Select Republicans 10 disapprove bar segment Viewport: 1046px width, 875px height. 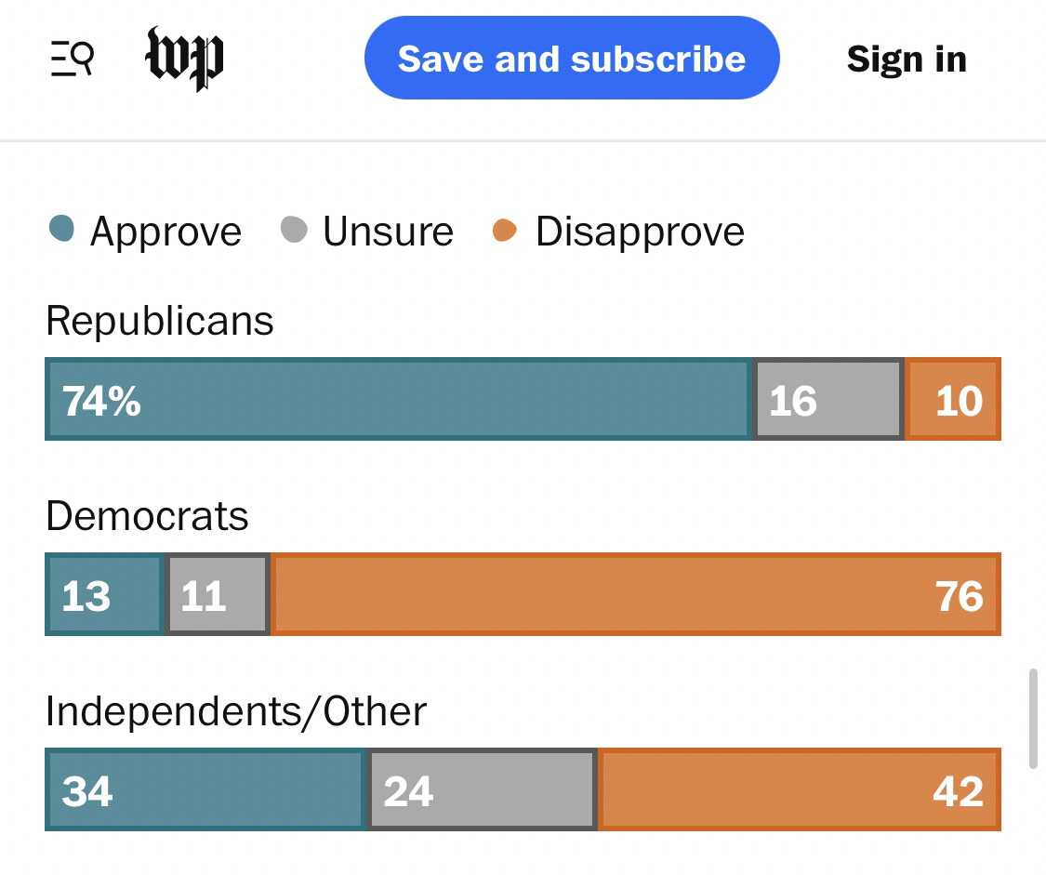pos(952,400)
